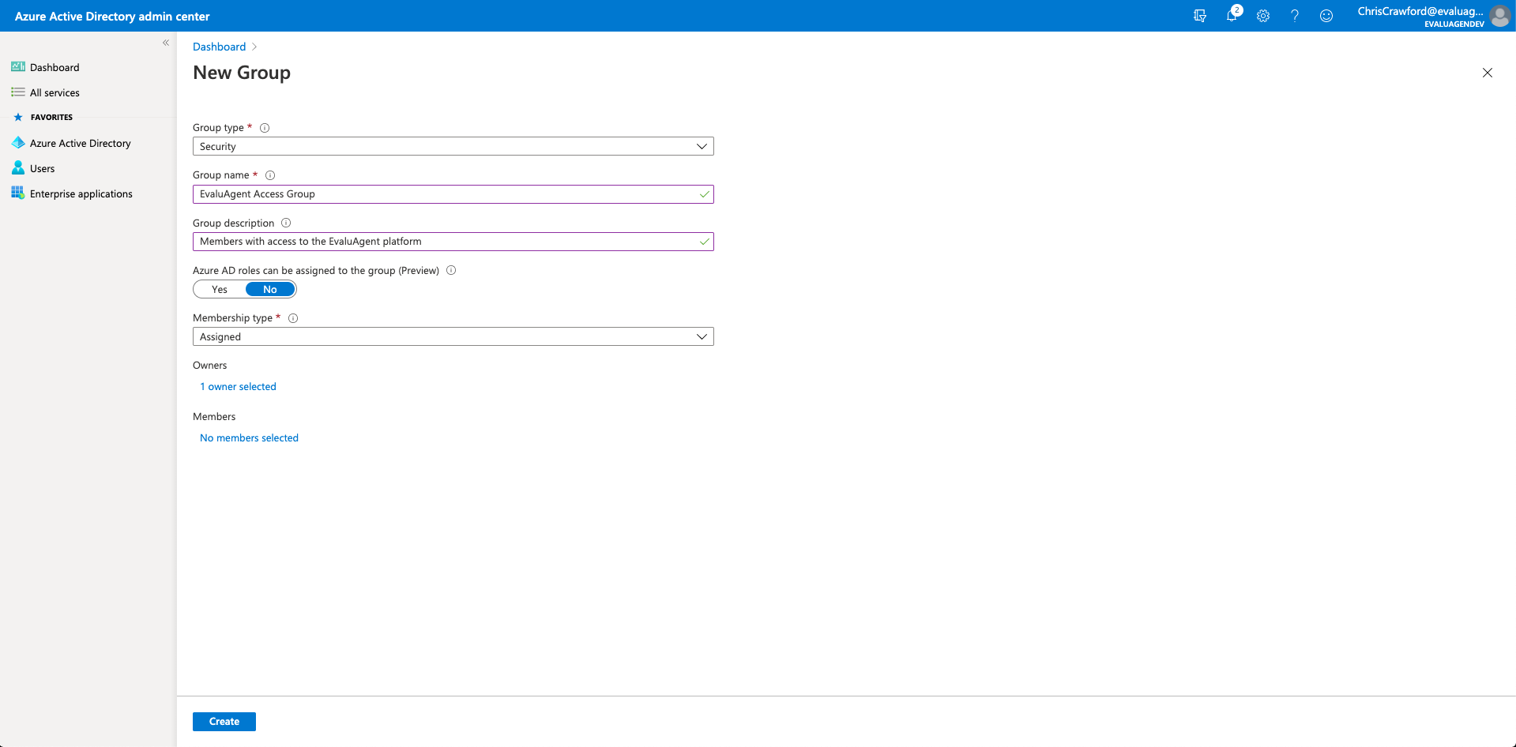Set Azure AD roles toggle to No
The width and height of the screenshot is (1516, 747).
[270, 290]
